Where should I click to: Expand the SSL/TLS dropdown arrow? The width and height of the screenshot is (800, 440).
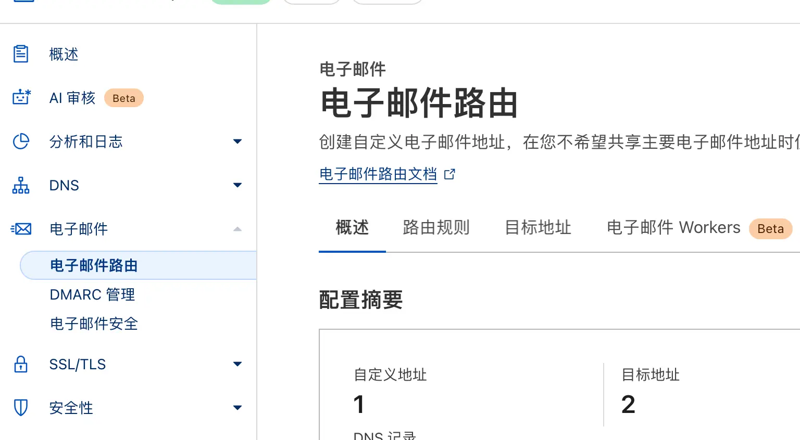pyautogui.click(x=238, y=364)
